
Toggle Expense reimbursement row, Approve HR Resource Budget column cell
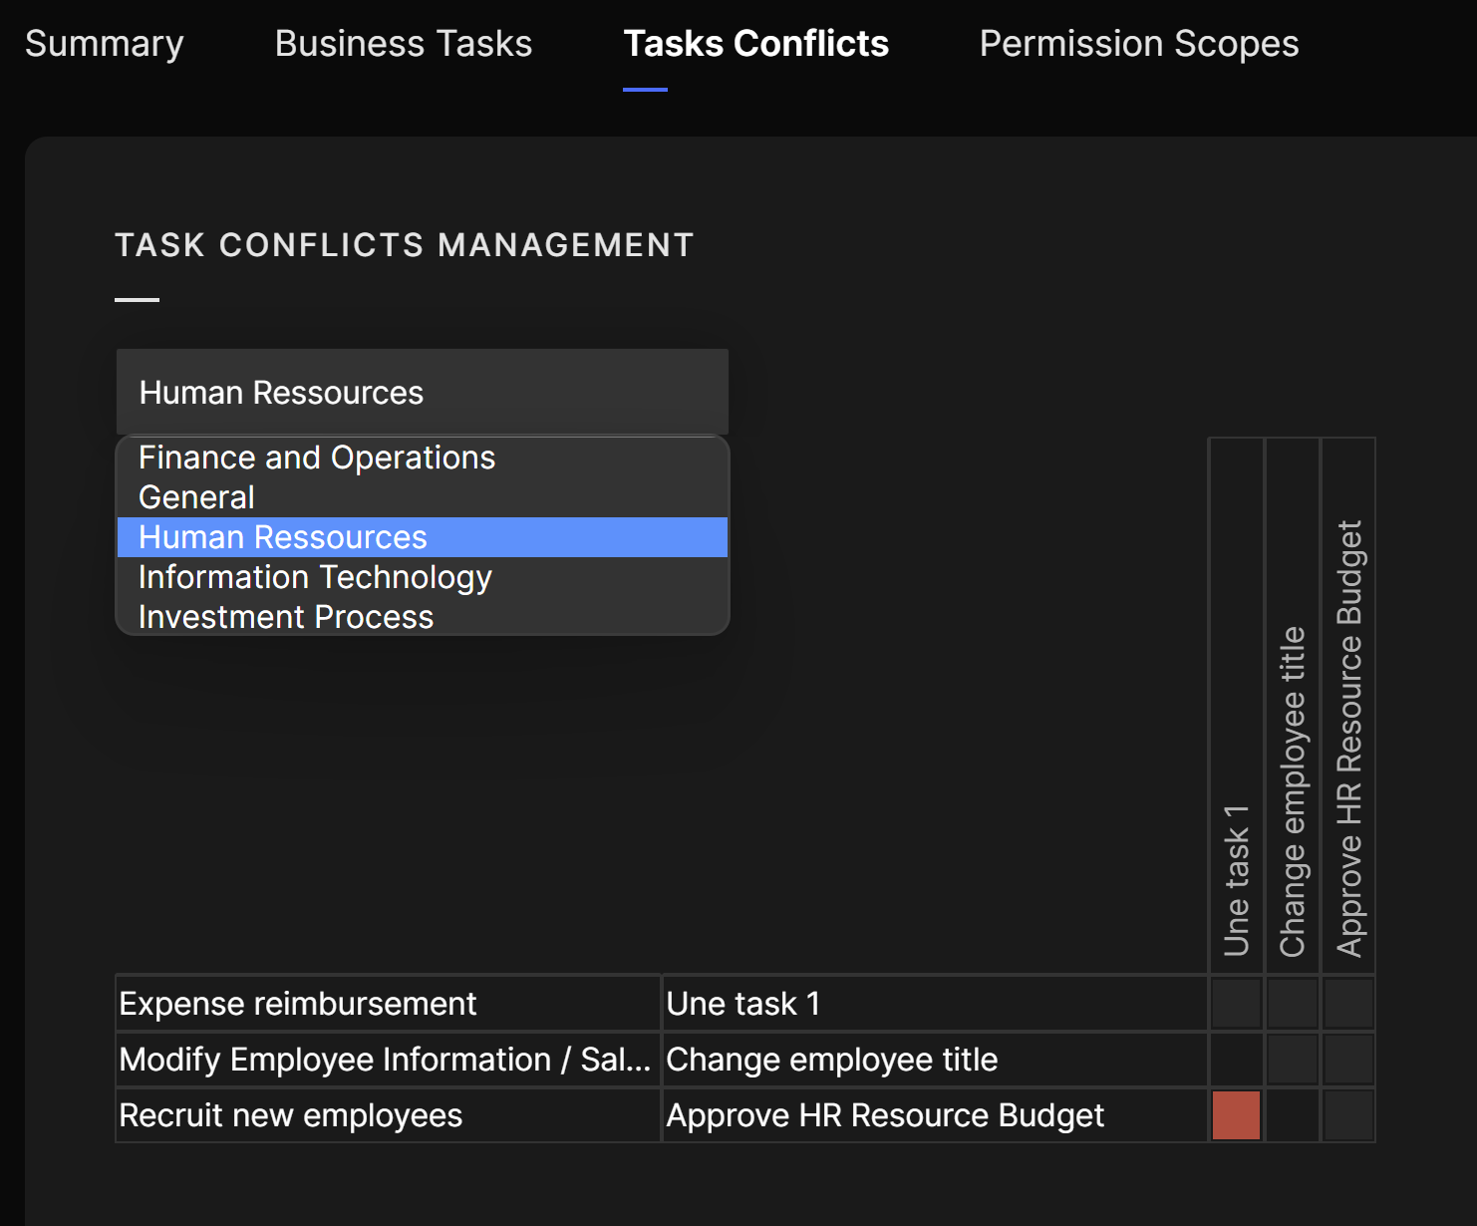click(x=1348, y=1004)
